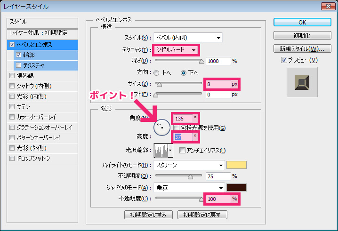Enable アンチエイリアス checkbox
This screenshot has height=231, width=338.
point(182,151)
